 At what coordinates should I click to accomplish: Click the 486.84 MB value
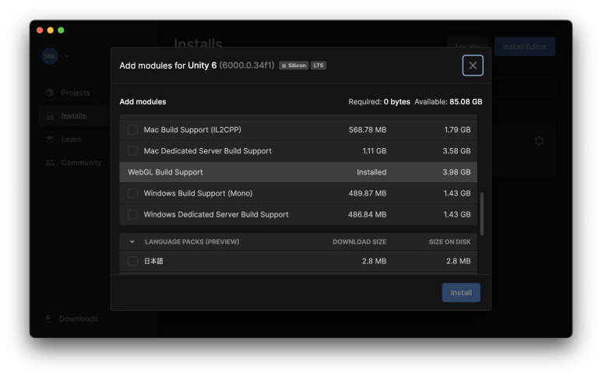pos(367,214)
